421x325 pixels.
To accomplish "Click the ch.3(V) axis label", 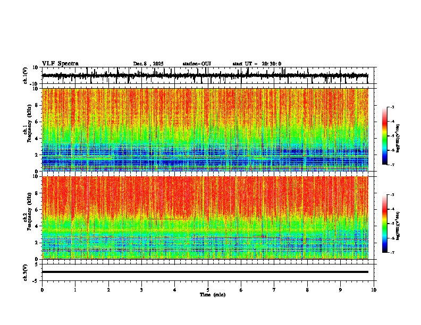I will pos(26,272).
